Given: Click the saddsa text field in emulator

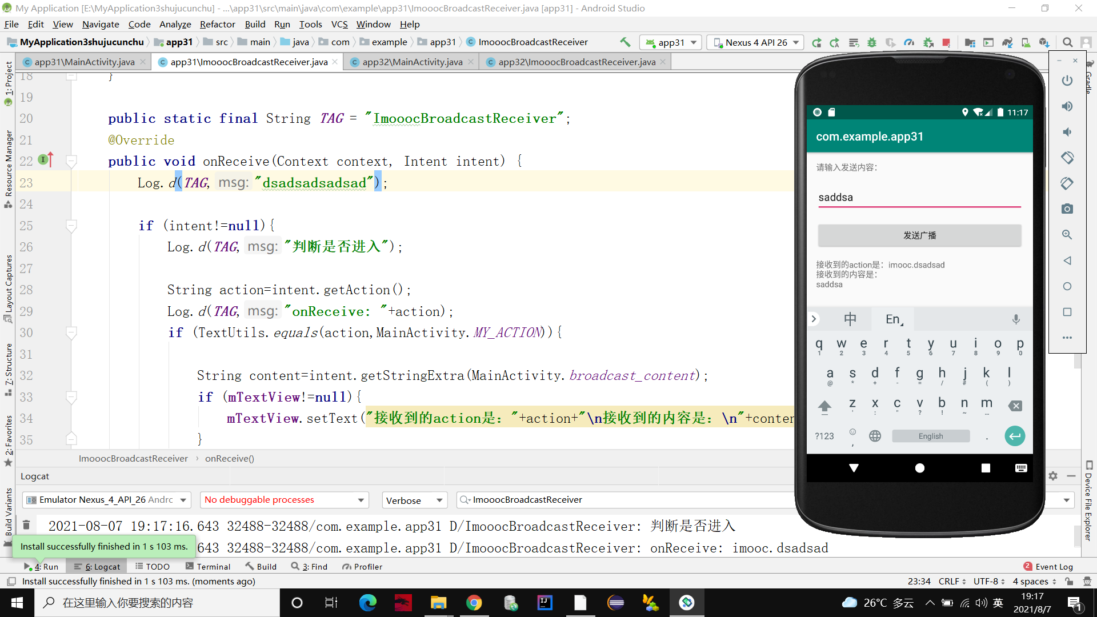Looking at the screenshot, I should pyautogui.click(x=919, y=198).
